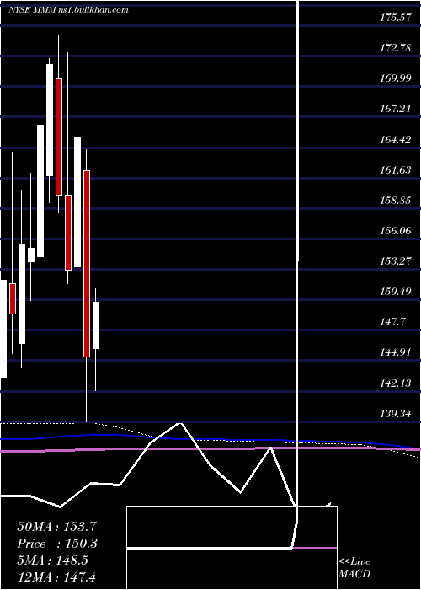Screen dimensions: 421x590
Task: Click the NYSE MMM chart title text
Action: coord(68,10)
